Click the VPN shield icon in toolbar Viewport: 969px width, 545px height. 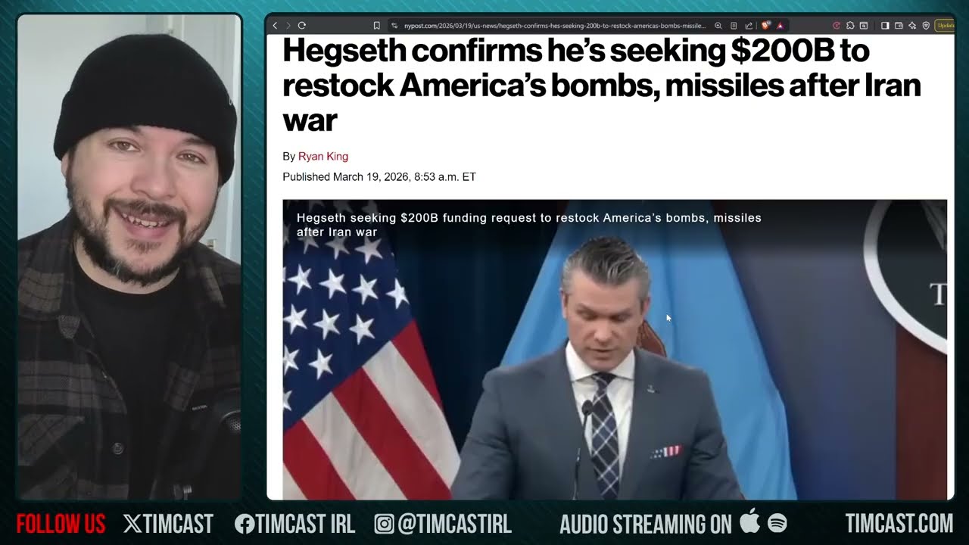926,26
